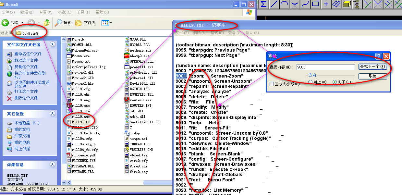Select the Mill9.eng file
402x195 pixels.
(78, 100)
